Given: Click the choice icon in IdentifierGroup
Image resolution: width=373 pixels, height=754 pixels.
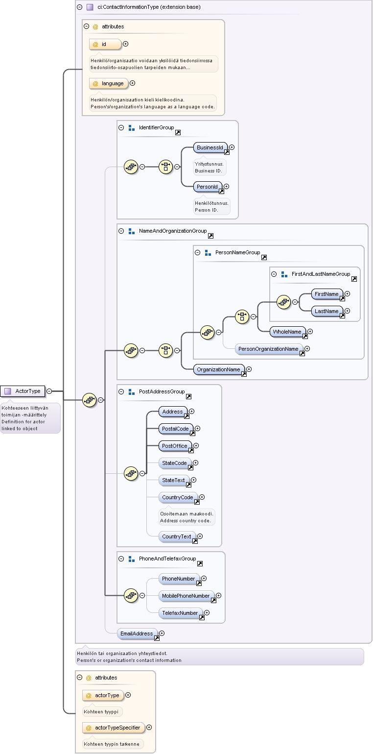Looking at the screenshot, I should point(166,167).
